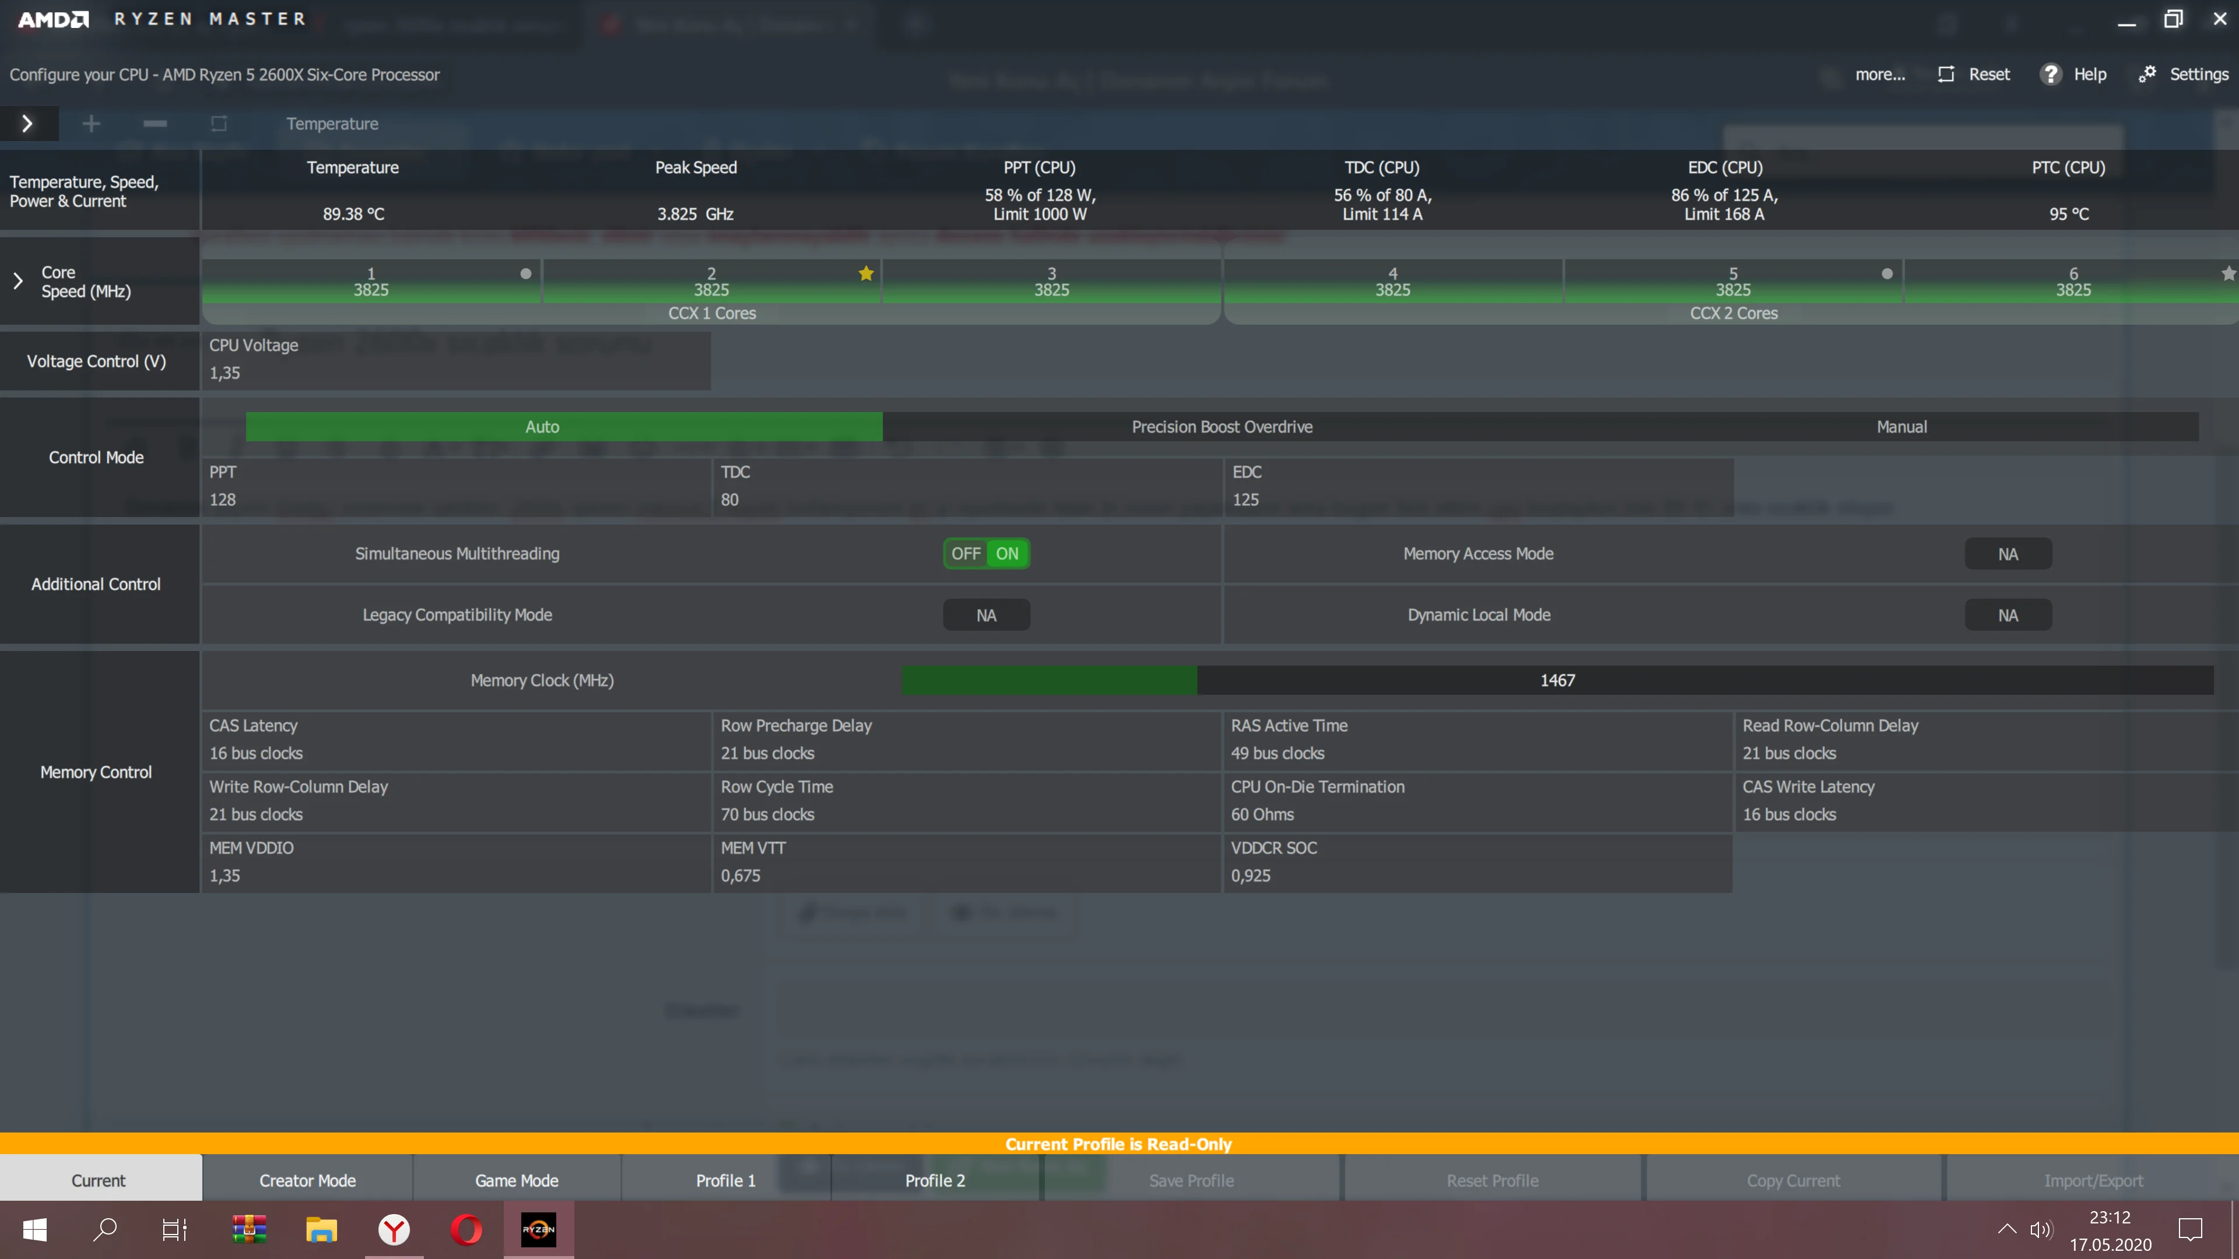Screen dimensions: 2239x1259
Task: Click the gray dot on core 1
Action: click(x=526, y=274)
